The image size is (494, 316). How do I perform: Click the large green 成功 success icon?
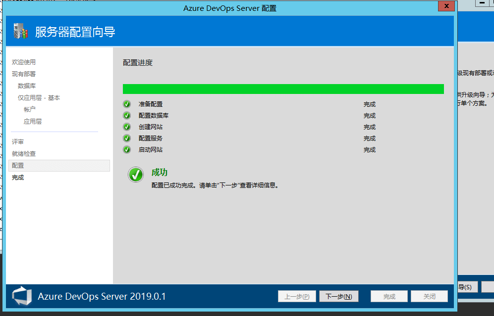coord(135,175)
